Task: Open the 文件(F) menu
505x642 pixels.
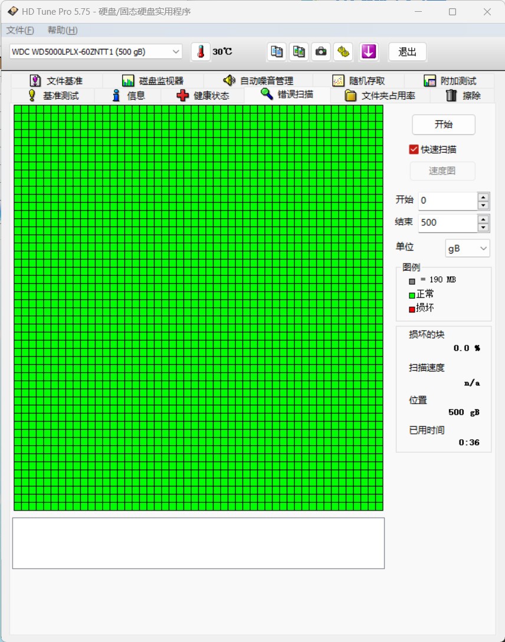Action: 20,30
